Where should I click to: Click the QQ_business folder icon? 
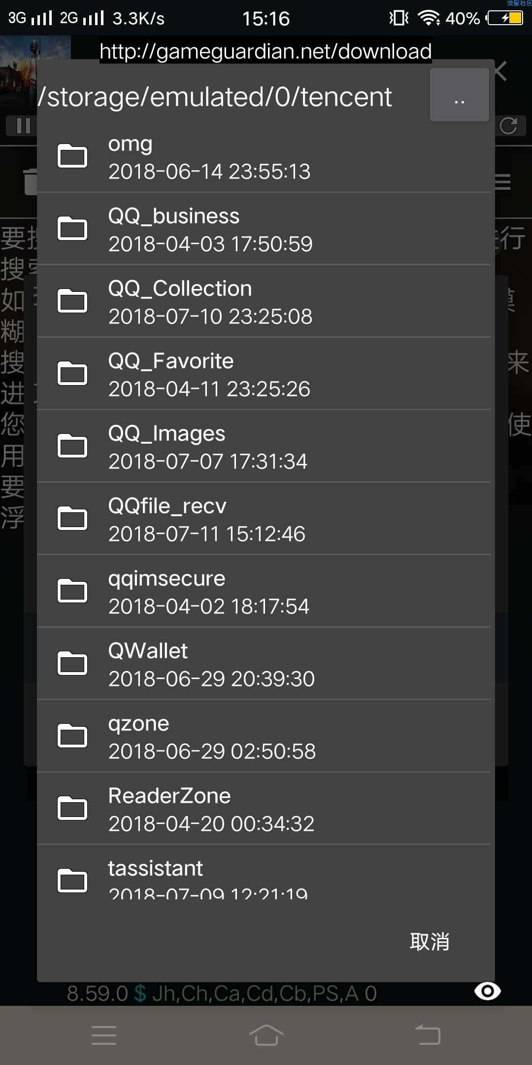(x=72, y=229)
